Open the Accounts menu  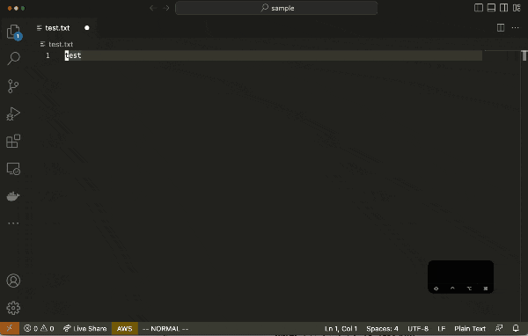pos(13,281)
